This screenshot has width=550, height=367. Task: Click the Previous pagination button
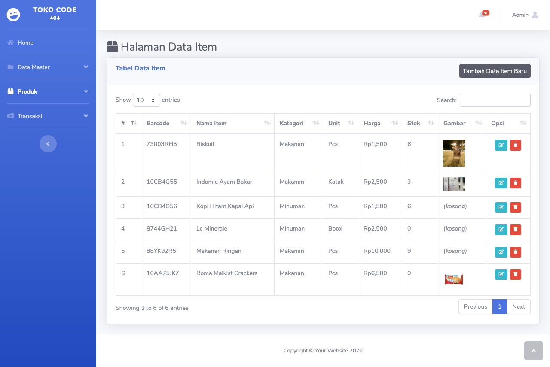pyautogui.click(x=475, y=306)
